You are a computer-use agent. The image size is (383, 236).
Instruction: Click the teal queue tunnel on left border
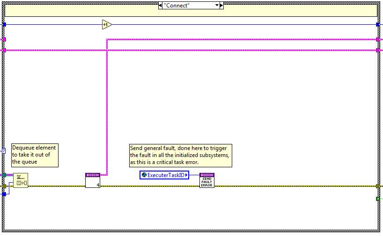pyautogui.click(x=4, y=175)
